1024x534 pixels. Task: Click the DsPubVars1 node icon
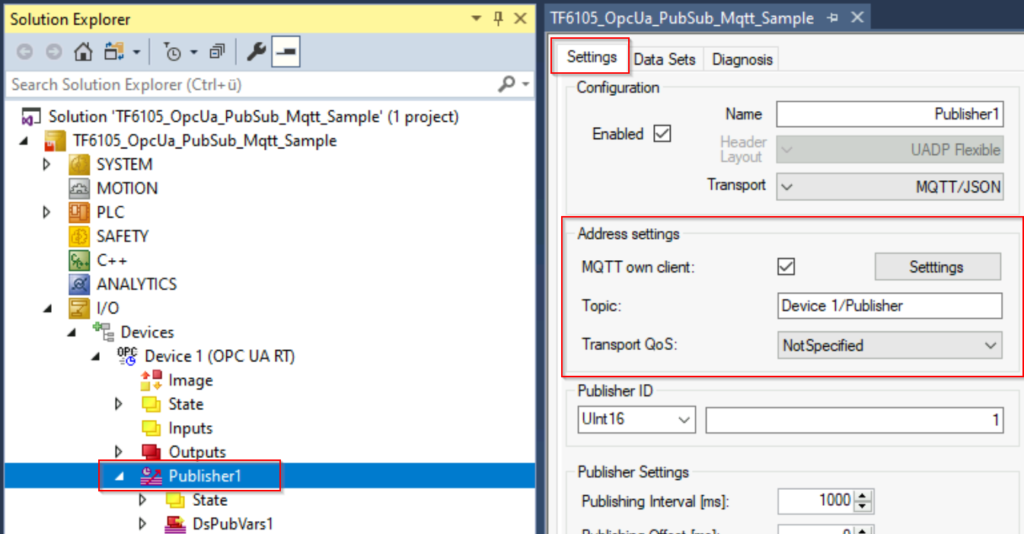tap(176, 523)
